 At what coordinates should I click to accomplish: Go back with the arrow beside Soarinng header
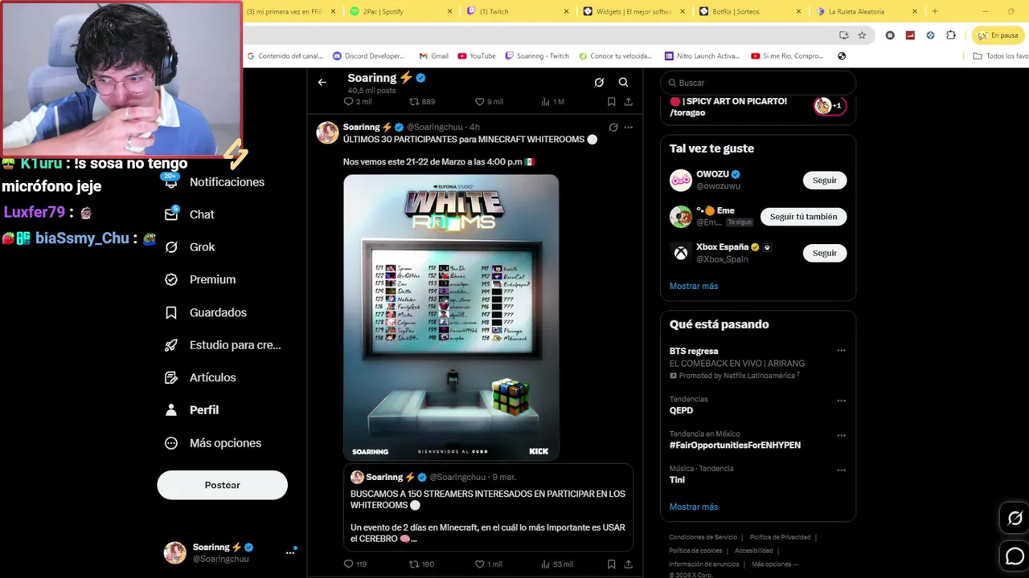click(322, 82)
